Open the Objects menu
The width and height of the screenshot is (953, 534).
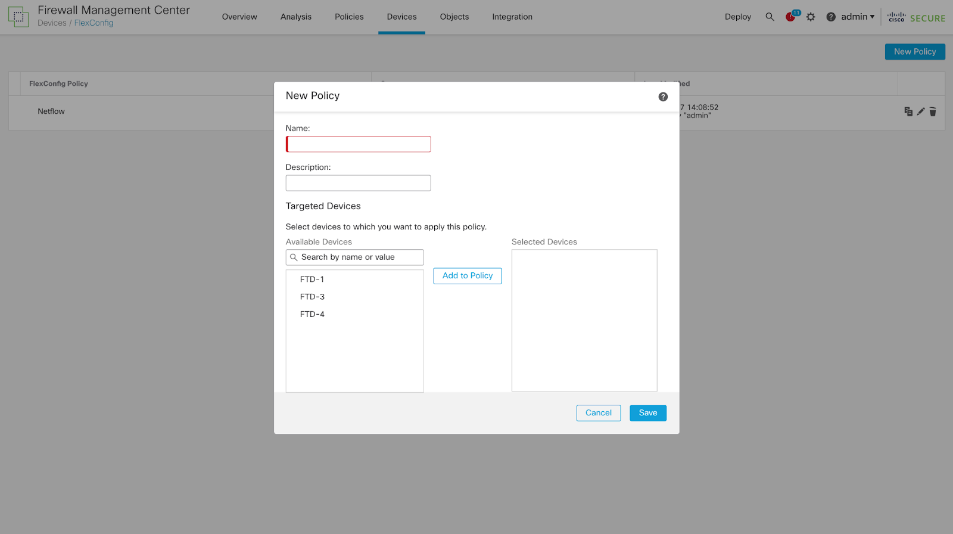pyautogui.click(x=454, y=17)
